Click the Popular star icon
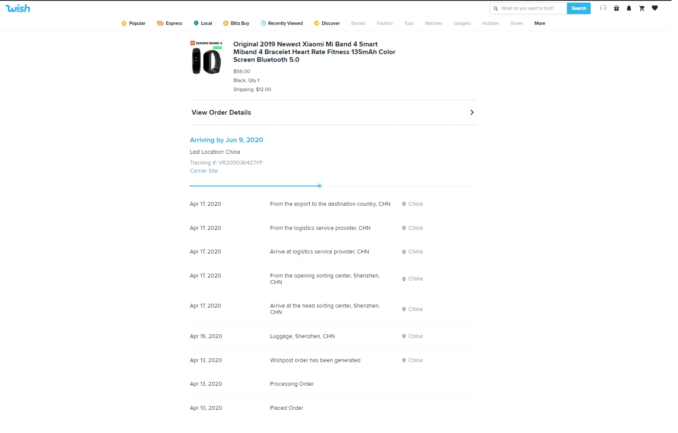The image size is (678, 433). 124,23
